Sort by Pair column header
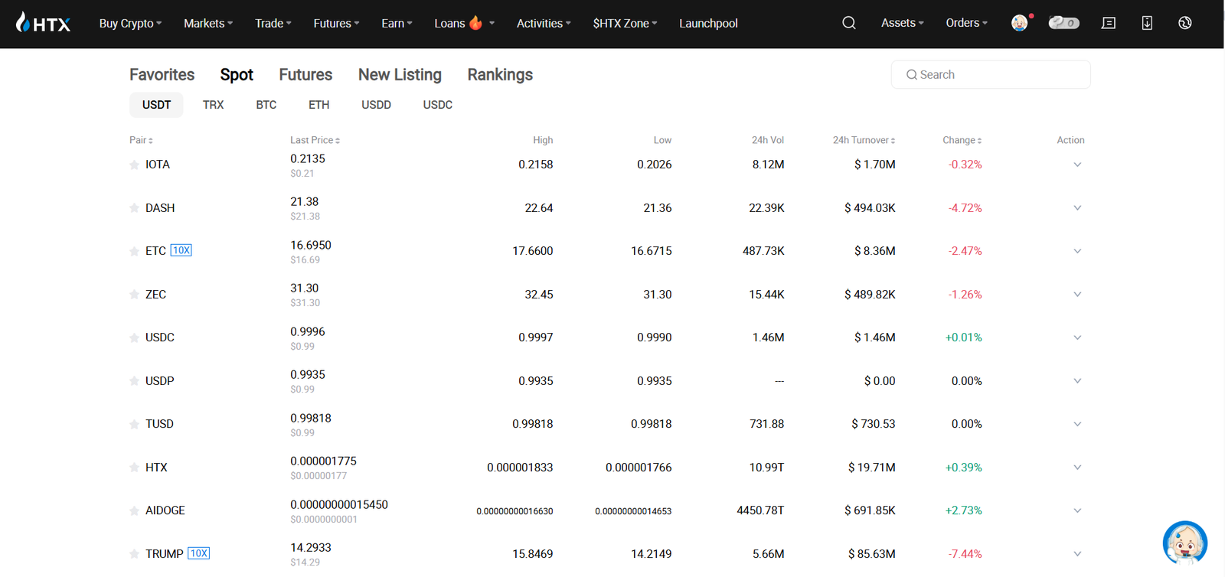 coord(141,140)
